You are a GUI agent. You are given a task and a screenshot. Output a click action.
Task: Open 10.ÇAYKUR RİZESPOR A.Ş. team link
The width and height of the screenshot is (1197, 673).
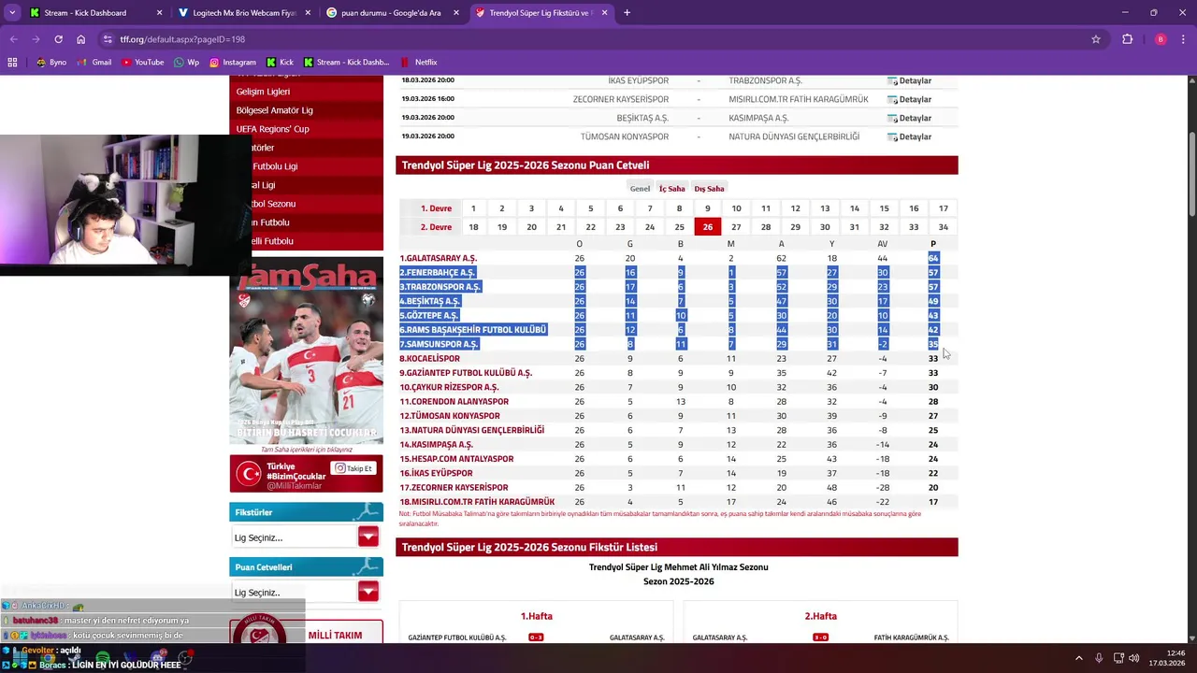[450, 387]
